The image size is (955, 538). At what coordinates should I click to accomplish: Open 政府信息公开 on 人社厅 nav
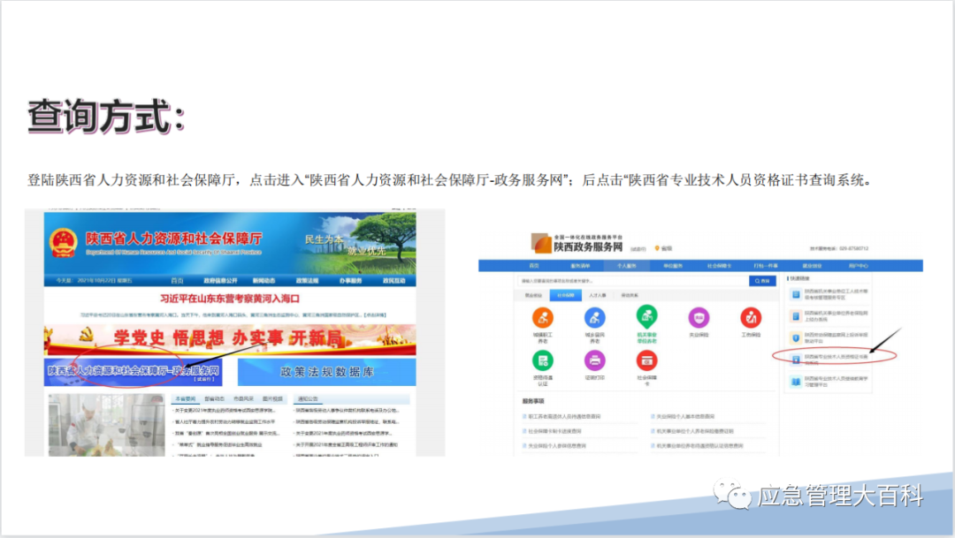(220, 281)
